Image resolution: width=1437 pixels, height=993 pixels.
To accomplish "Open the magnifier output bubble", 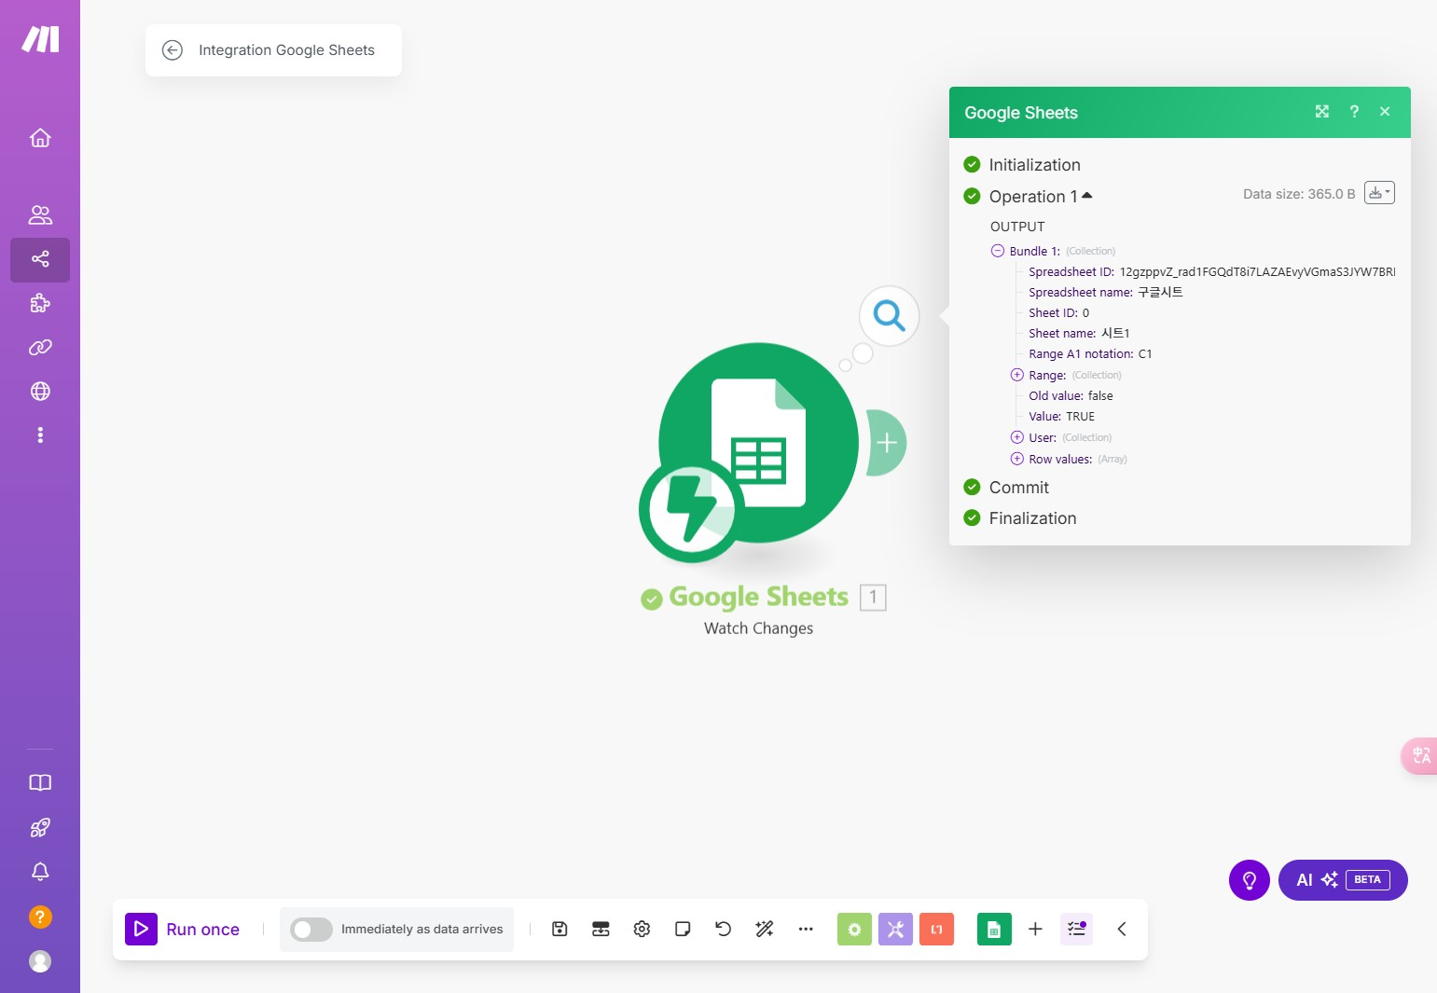I will tap(890, 316).
